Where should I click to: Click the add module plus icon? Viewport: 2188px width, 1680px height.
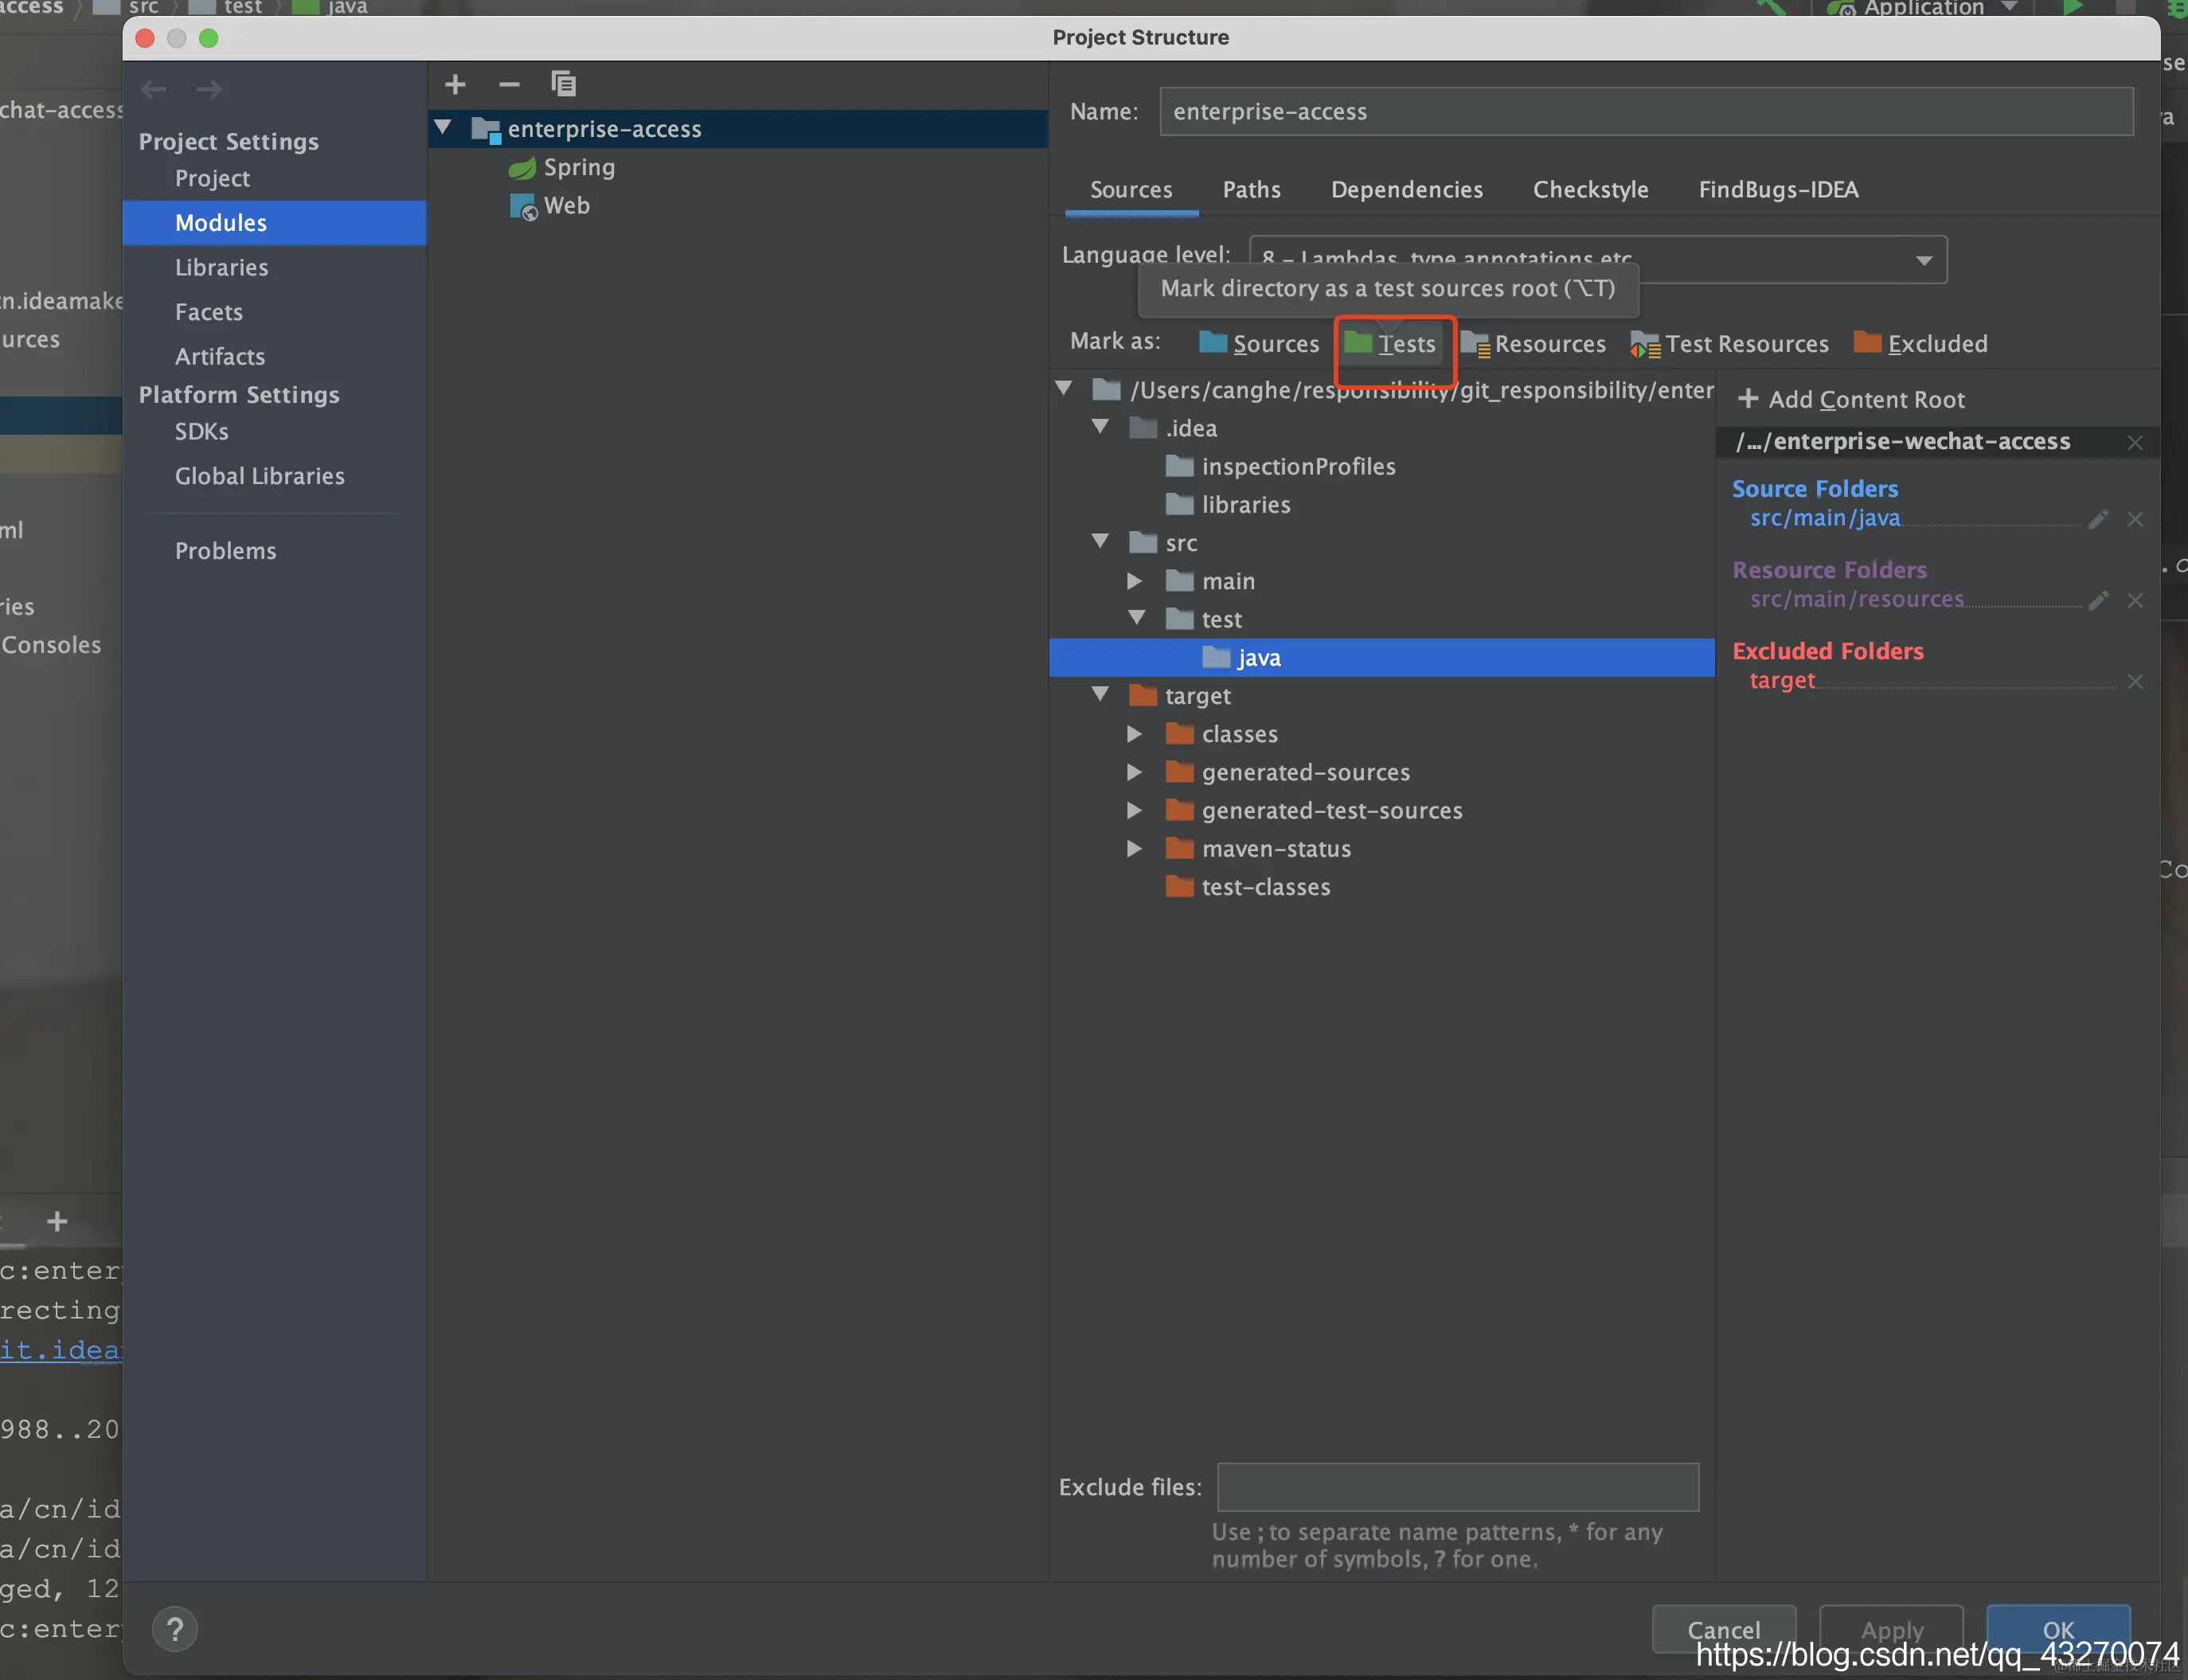click(x=455, y=85)
